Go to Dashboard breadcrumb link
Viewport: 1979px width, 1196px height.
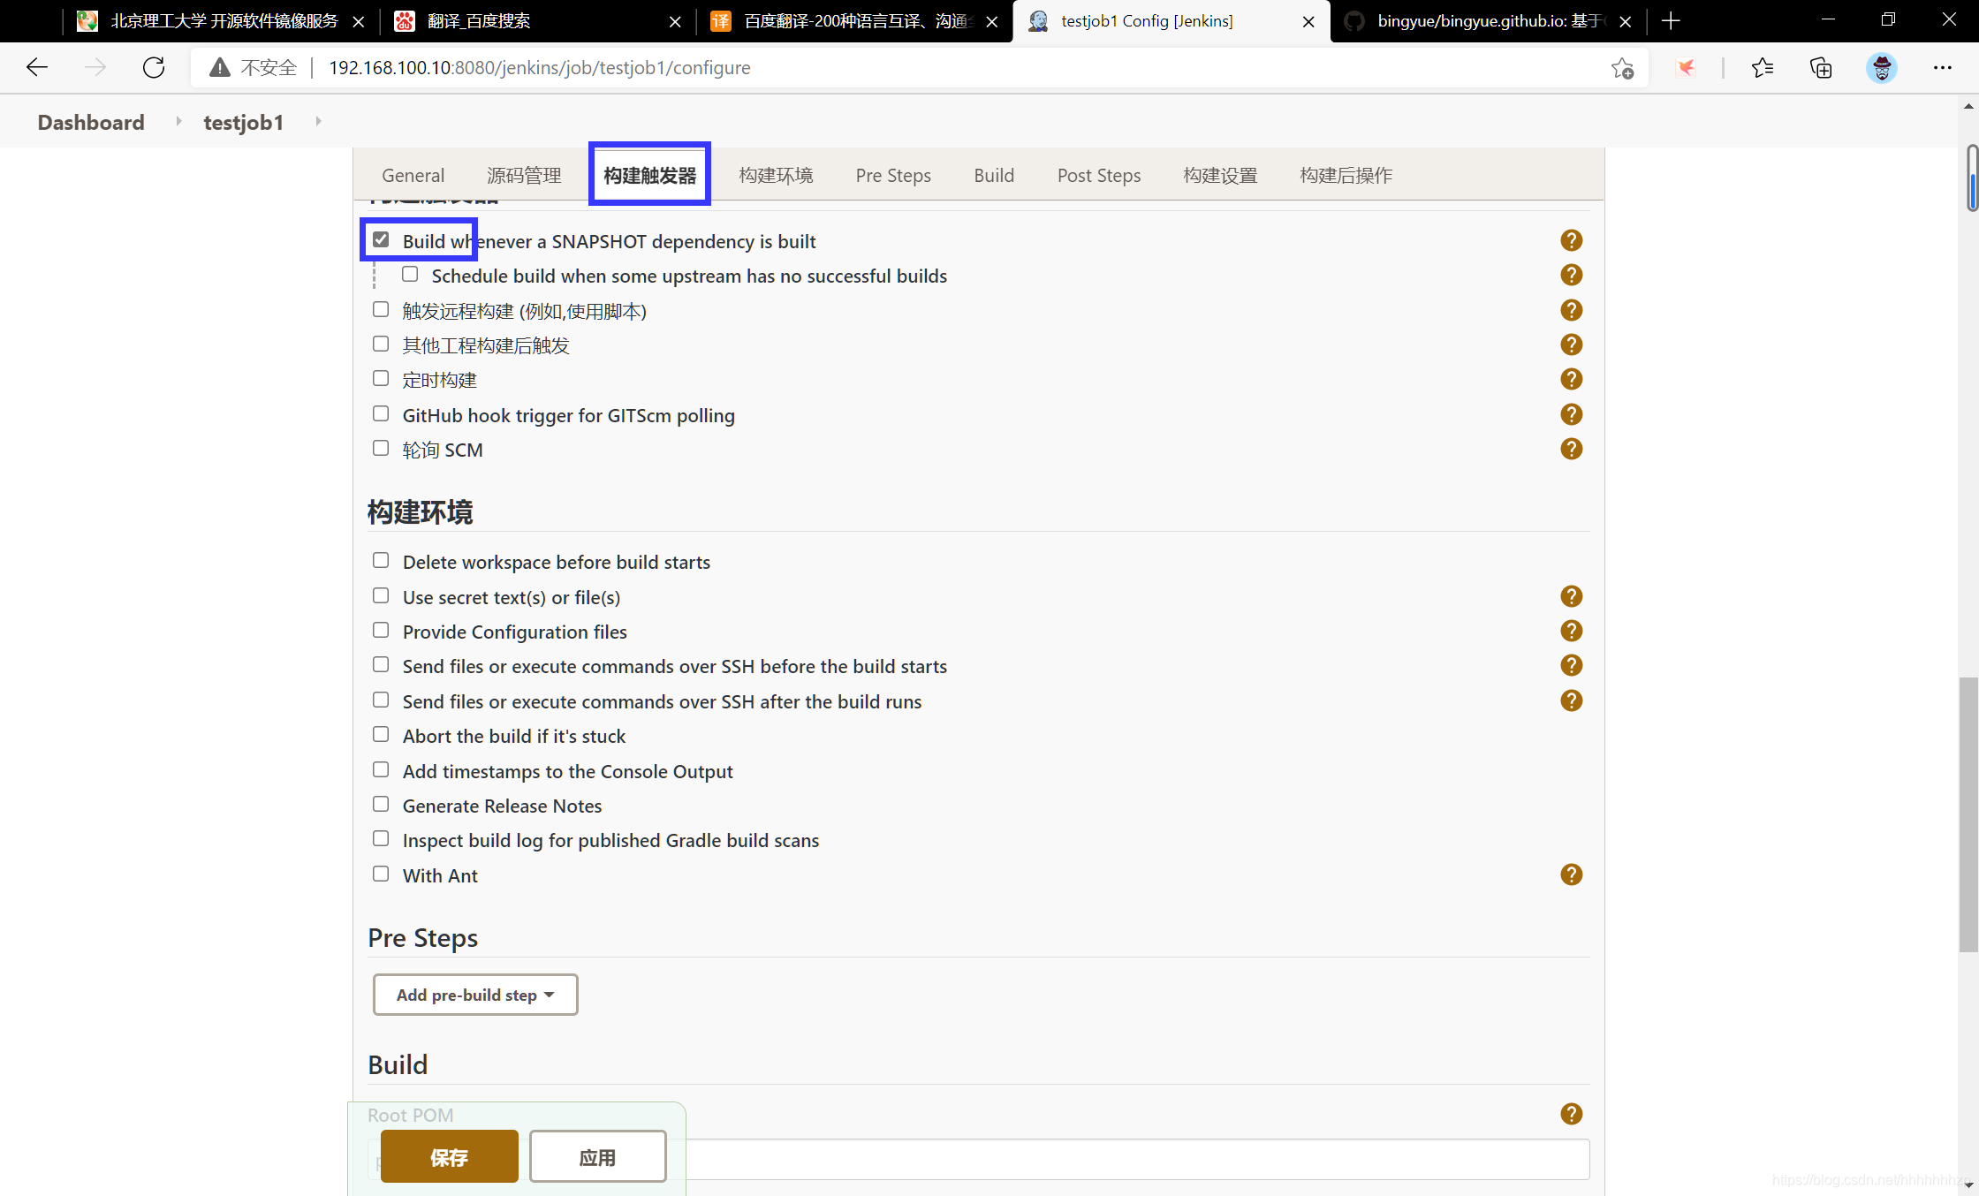pyautogui.click(x=91, y=122)
